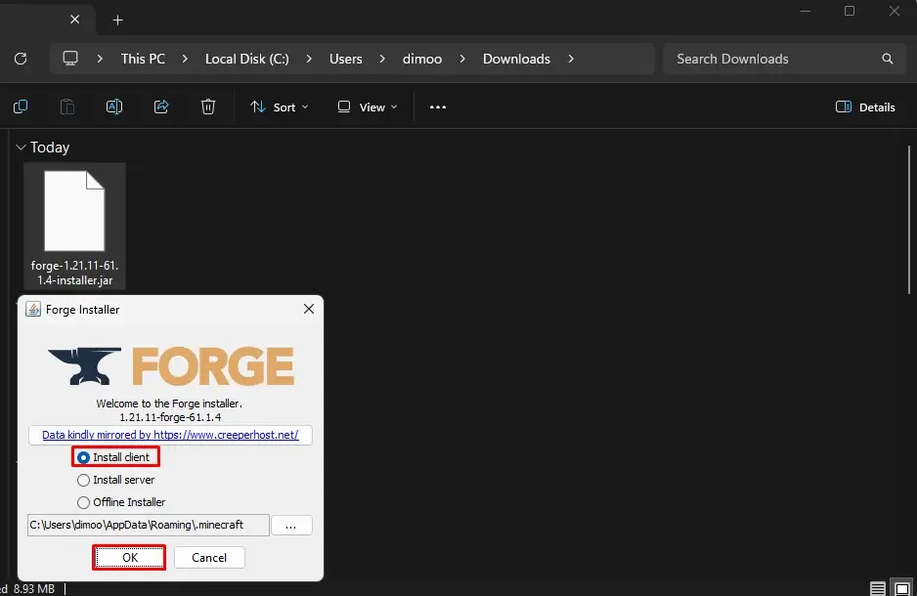Viewport: 917px width, 596px height.
Task: Switch to details view in the status bar
Action: click(x=877, y=576)
